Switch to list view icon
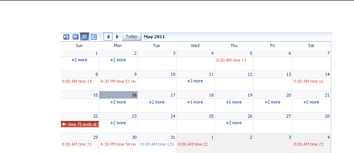 pyautogui.click(x=94, y=37)
